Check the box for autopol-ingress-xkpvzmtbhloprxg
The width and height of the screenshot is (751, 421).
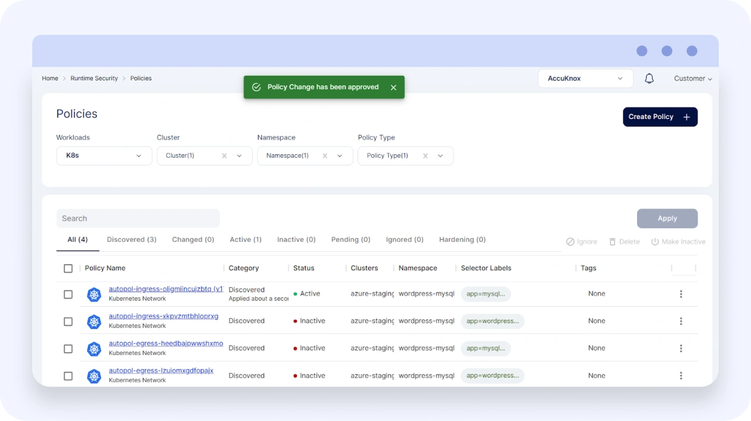(68, 322)
